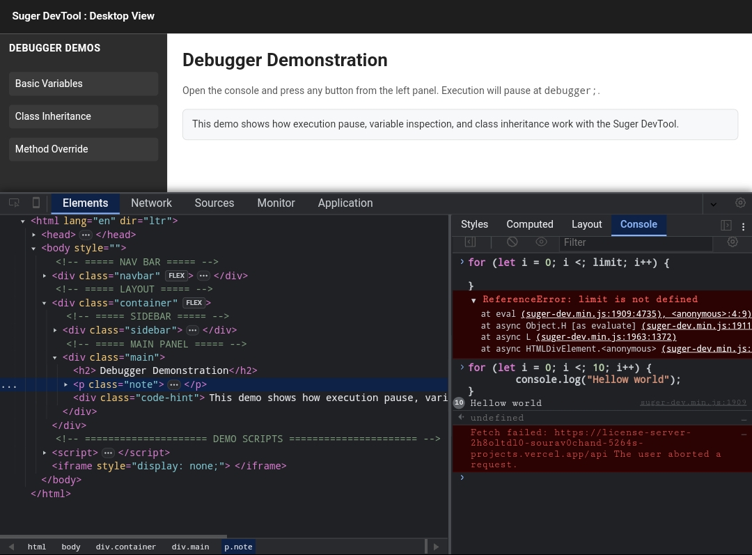752x555 pixels.
Task: Open the Hellow world source link suger-dev.min.js:1909
Action: pyautogui.click(x=693, y=402)
